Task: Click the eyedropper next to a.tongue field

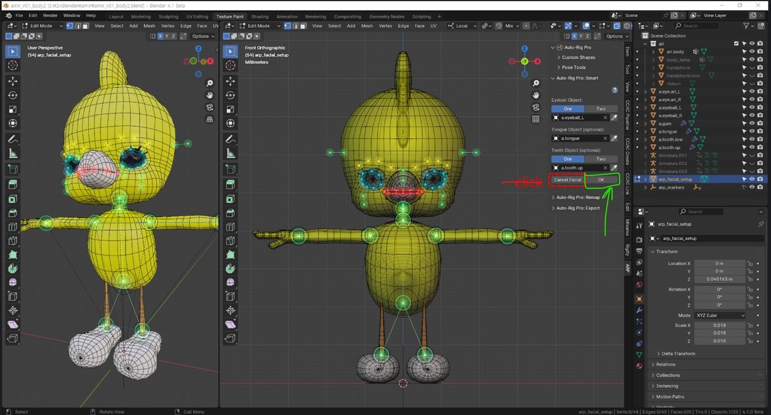Action: click(x=614, y=138)
